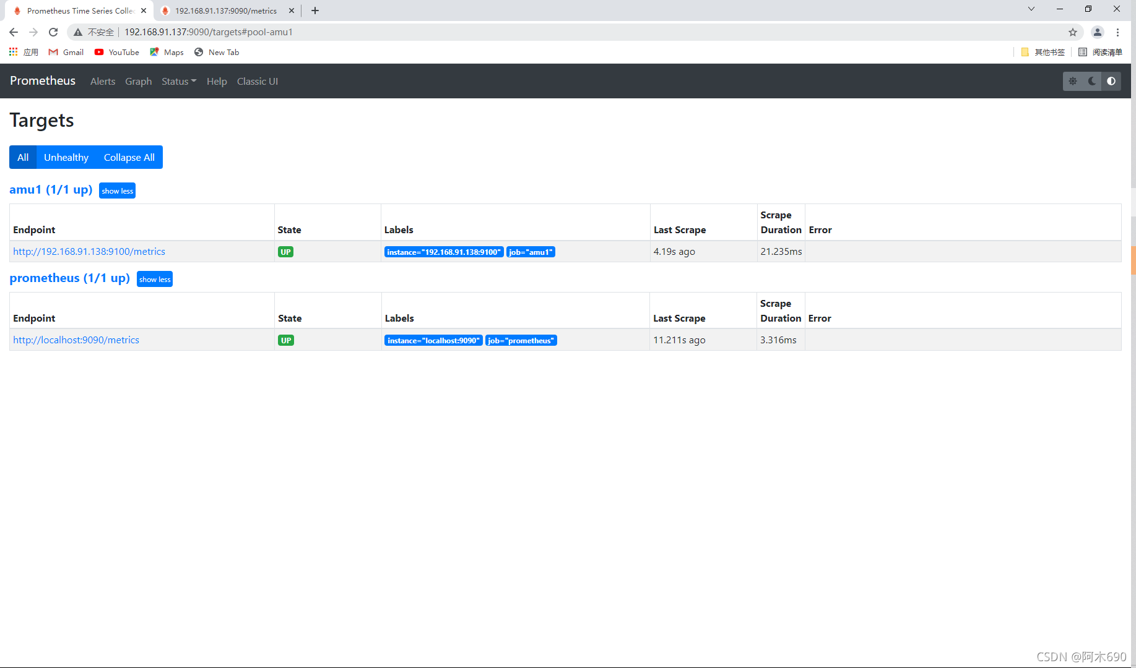Expand the Status dropdown in navbar
Viewport: 1136px width, 668px height.
pyautogui.click(x=179, y=82)
